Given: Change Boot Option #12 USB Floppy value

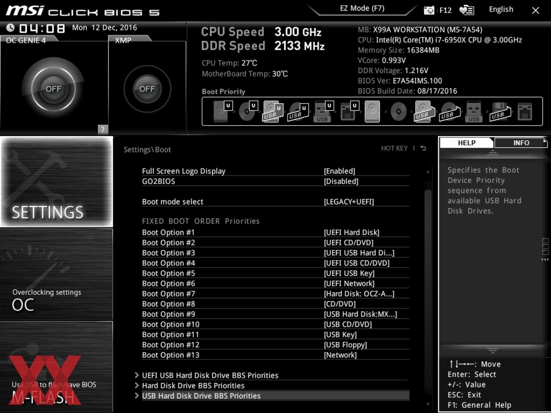Looking at the screenshot, I should (346, 345).
